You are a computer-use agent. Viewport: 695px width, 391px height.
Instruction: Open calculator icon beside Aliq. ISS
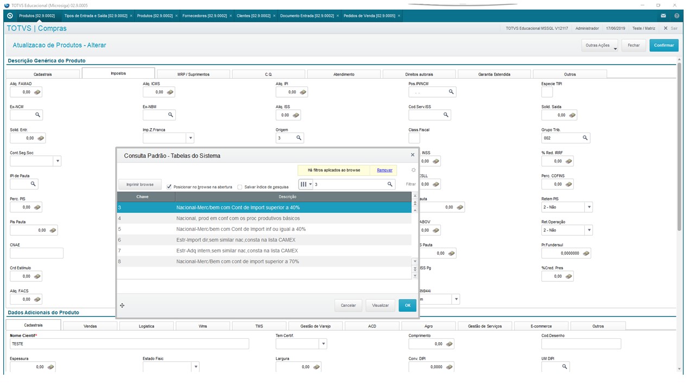coord(295,115)
